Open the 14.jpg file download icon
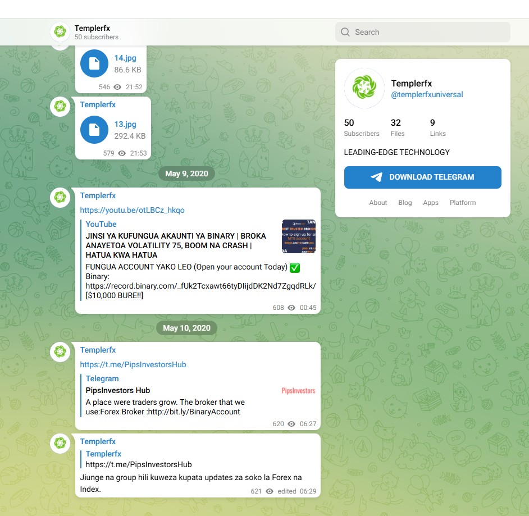 click(x=94, y=63)
